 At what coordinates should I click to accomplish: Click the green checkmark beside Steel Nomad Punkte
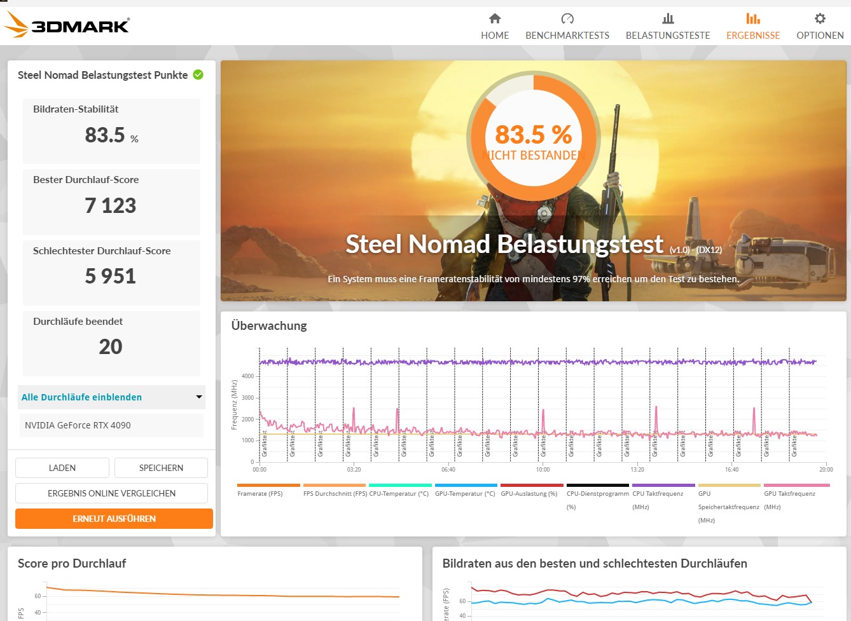[x=198, y=74]
